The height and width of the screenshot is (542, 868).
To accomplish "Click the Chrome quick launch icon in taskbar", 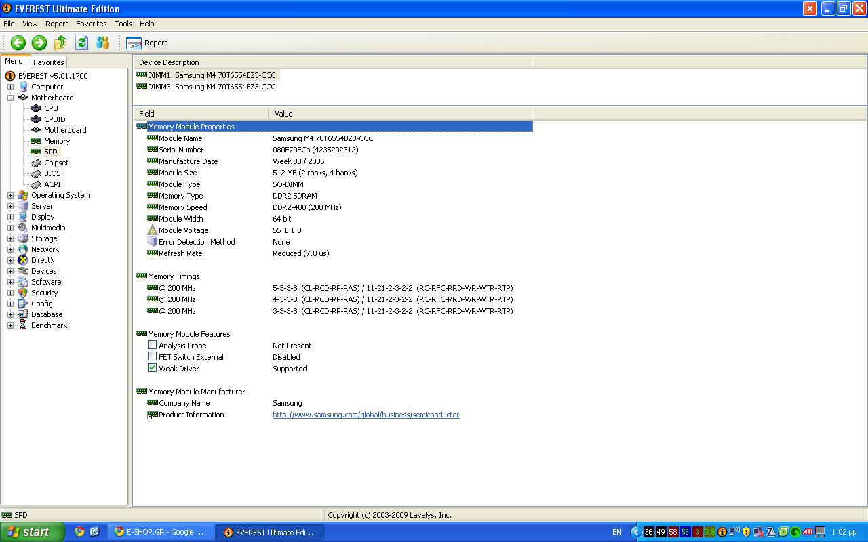I will (x=79, y=532).
